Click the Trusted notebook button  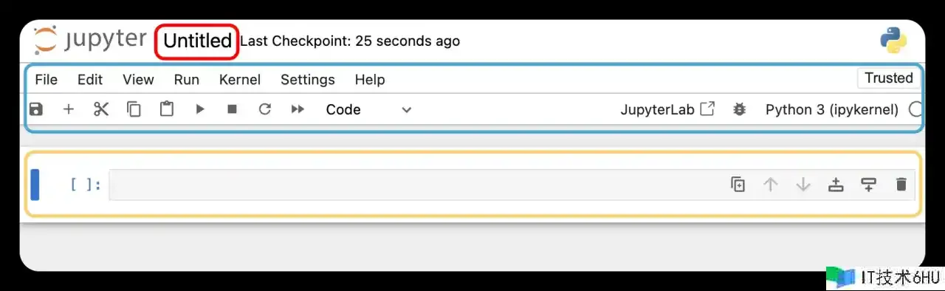(x=889, y=78)
